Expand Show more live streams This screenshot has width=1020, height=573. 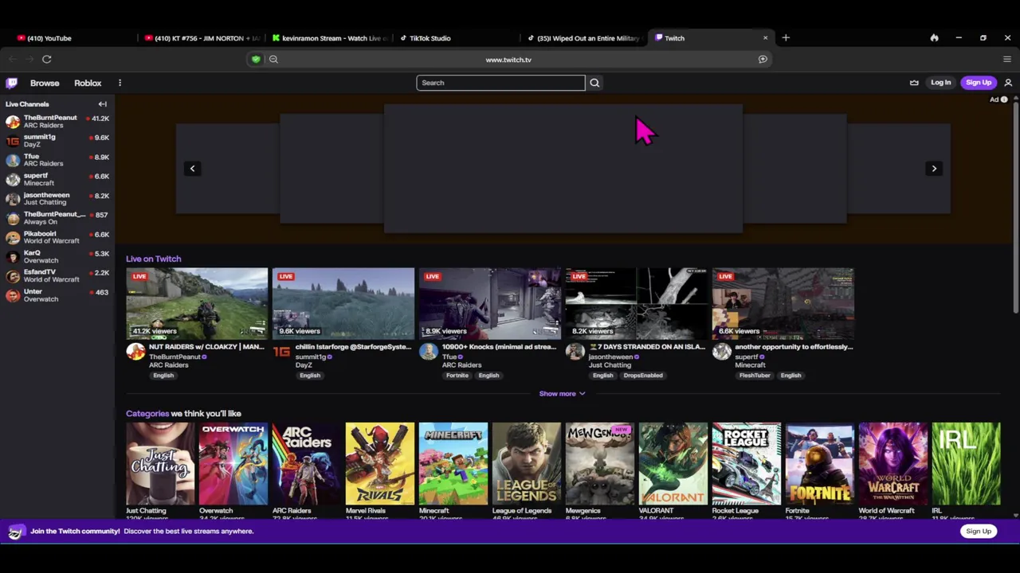coord(562,393)
